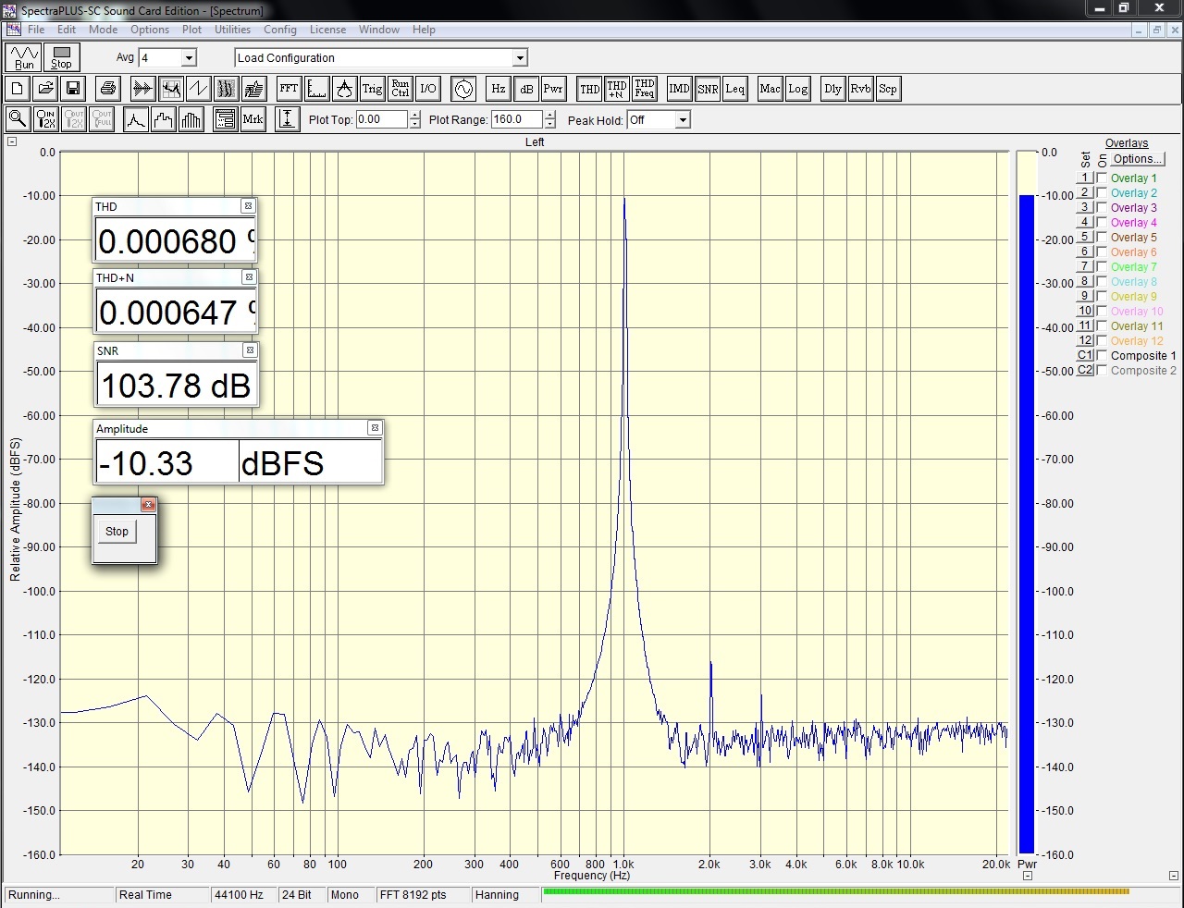This screenshot has width=1184, height=908.
Task: Click the zoom In 2X icon
Action: [45, 119]
